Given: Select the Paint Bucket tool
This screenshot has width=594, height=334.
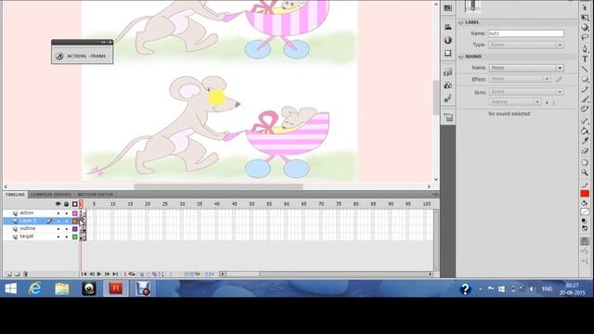Looking at the screenshot, I should (x=585, y=131).
